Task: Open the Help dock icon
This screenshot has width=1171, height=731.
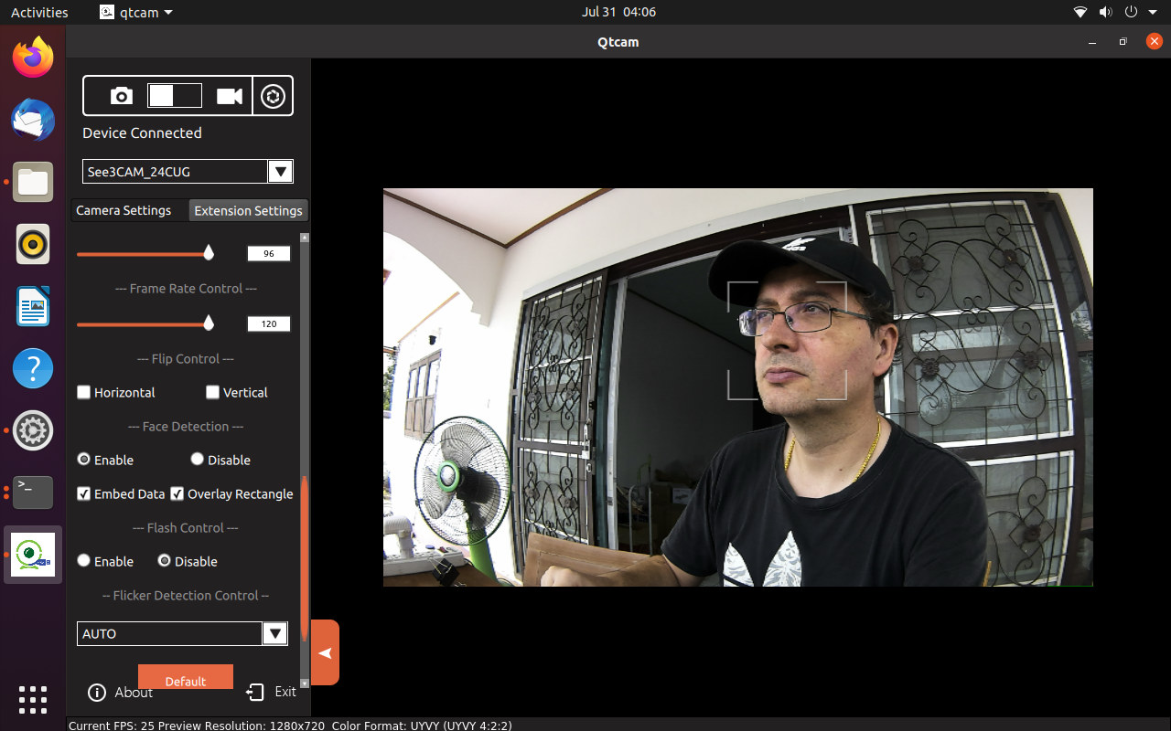Action: [33, 368]
